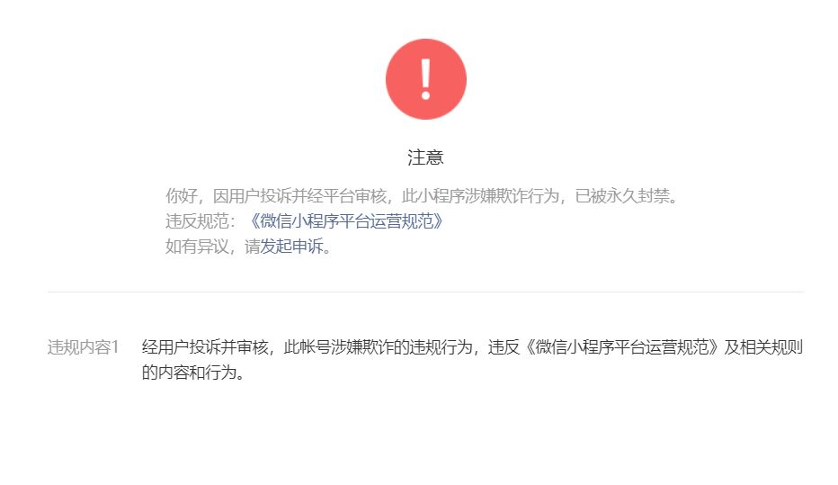This screenshot has height=485, width=838.
Task: Click the phrase 此帐号涉嫌欺诈的违规行为
Action: (x=379, y=347)
